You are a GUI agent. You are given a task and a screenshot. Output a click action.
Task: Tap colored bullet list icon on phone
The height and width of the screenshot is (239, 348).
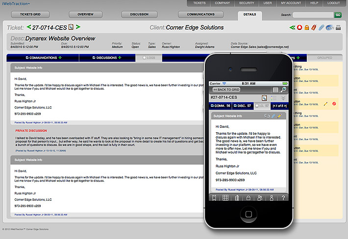click(273, 98)
